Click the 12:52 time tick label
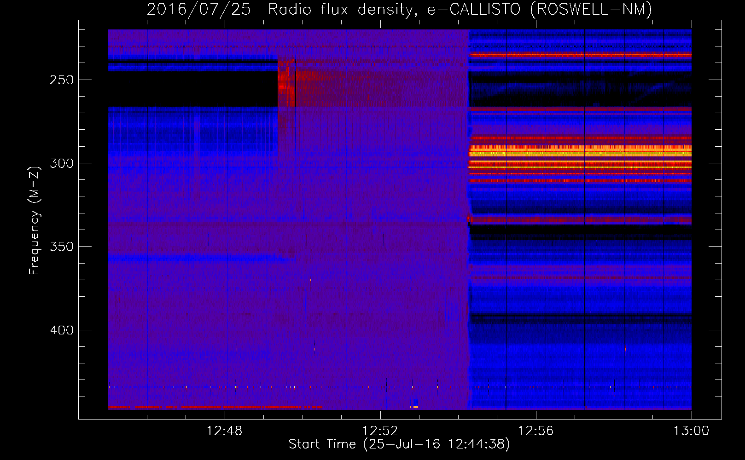 380,431
